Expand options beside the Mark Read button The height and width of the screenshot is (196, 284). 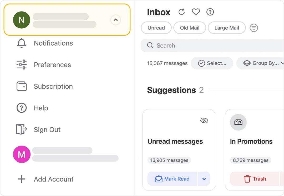pyautogui.click(x=204, y=179)
